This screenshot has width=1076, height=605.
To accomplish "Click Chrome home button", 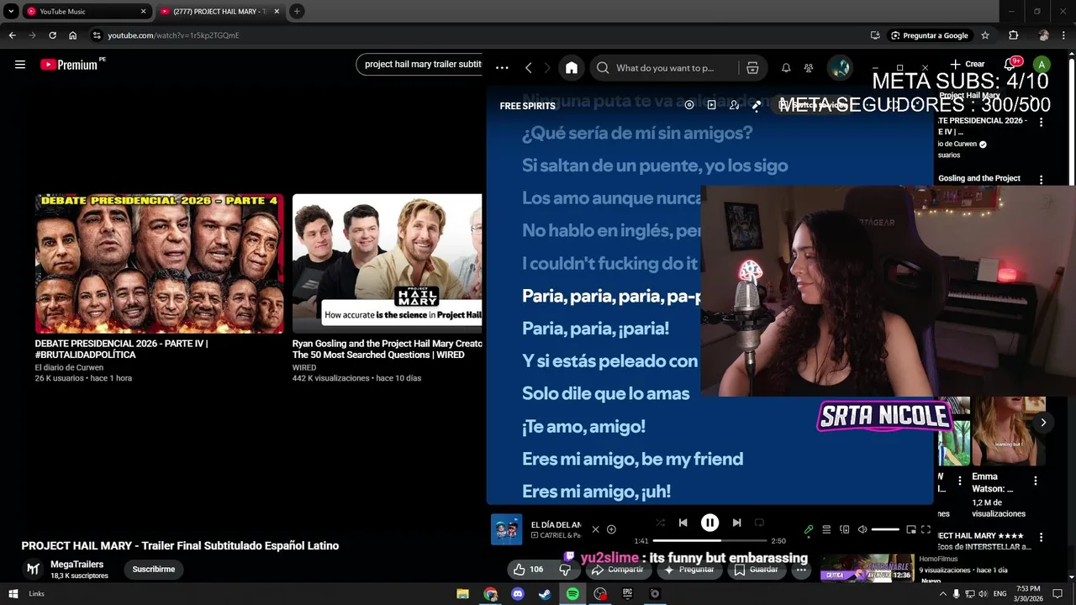I will [x=73, y=35].
